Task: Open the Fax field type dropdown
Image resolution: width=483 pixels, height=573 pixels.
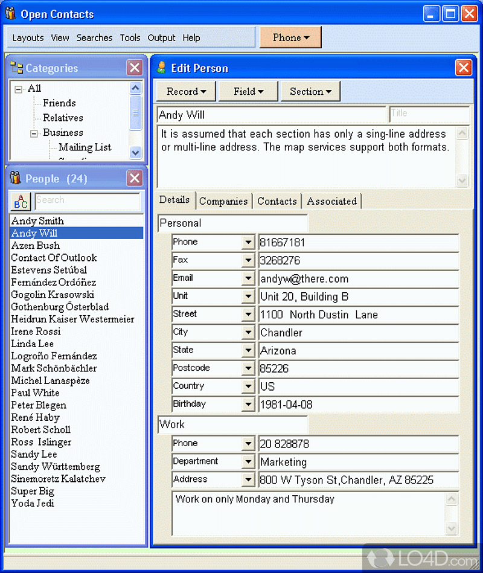Action: (x=248, y=260)
